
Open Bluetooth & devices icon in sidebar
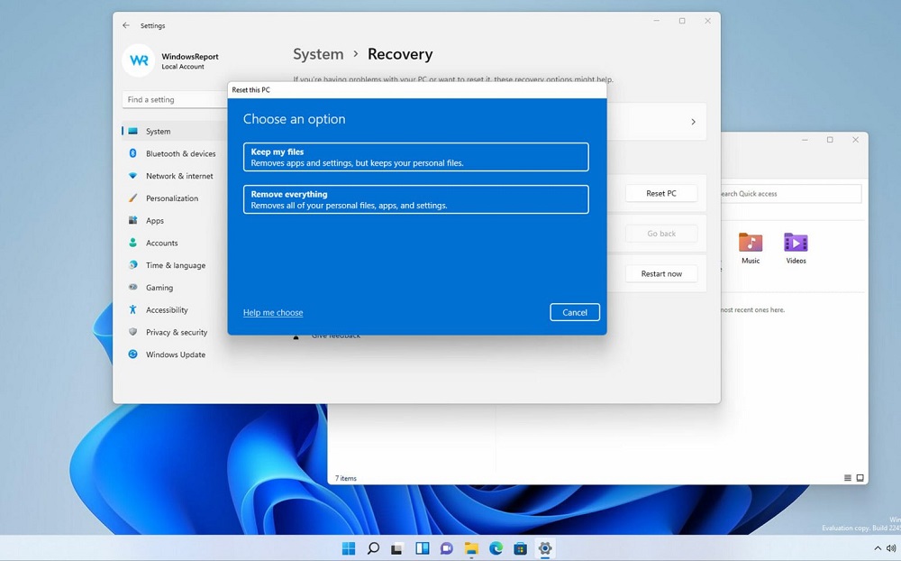(x=132, y=153)
